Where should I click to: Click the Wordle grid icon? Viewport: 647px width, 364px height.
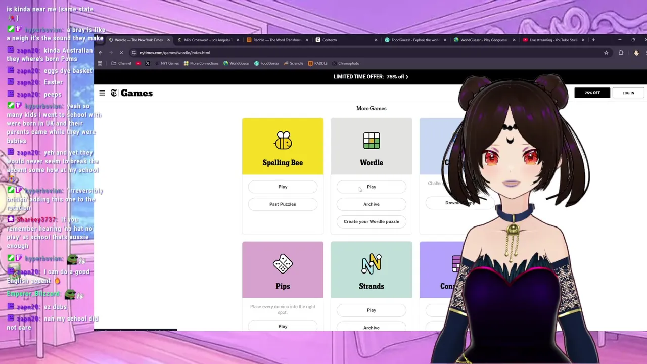(372, 141)
